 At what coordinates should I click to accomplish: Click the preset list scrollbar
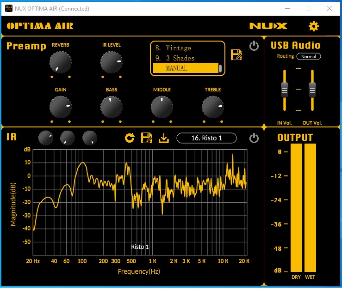tap(220, 68)
